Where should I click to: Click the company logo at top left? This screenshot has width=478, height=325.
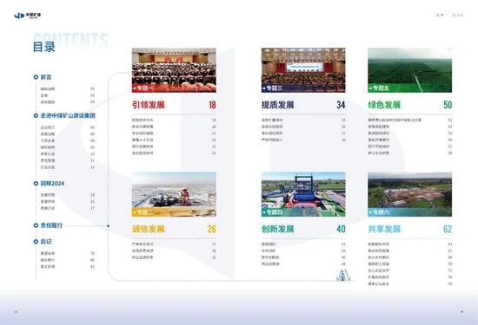pos(28,16)
